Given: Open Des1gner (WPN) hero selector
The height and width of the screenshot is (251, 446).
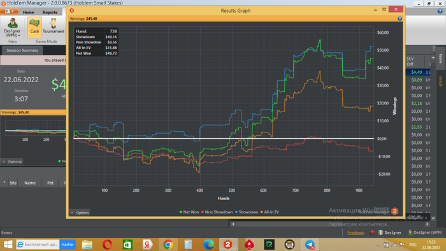Looking at the screenshot, I should (x=12, y=27).
